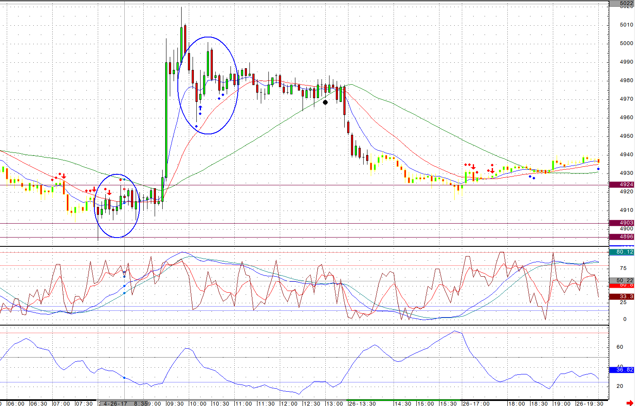Click the 20 level label on bottom indicator axis

click(x=620, y=386)
